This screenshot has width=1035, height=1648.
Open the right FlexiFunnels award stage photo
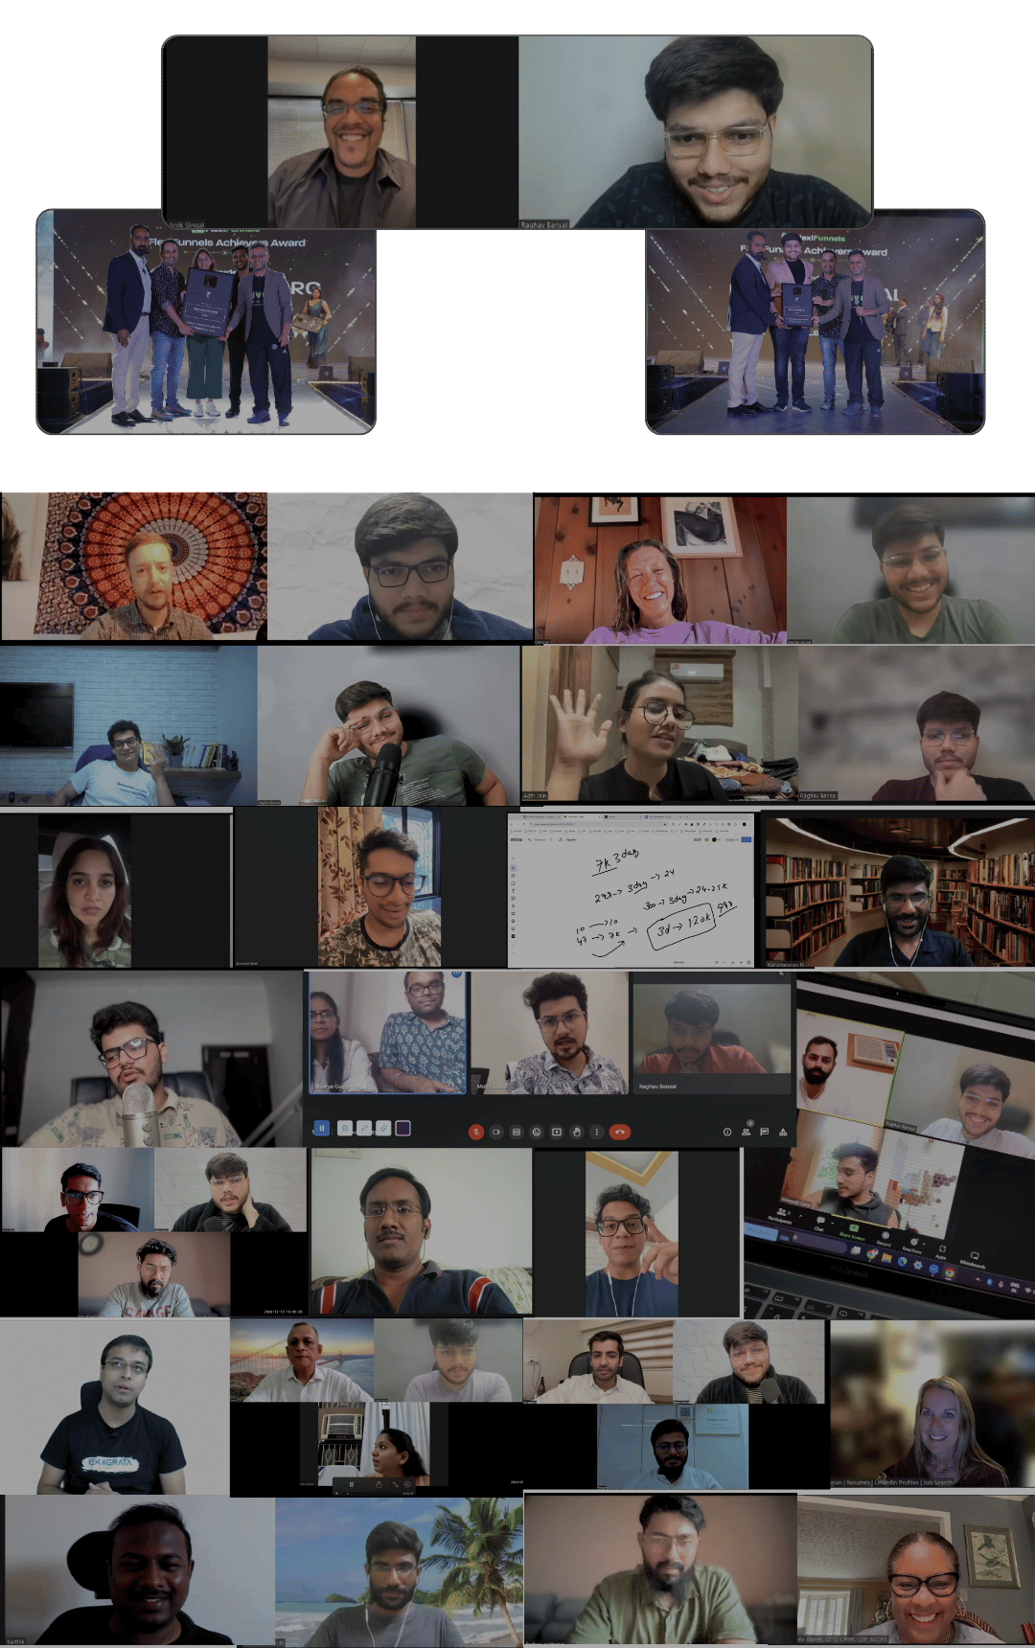(x=816, y=322)
